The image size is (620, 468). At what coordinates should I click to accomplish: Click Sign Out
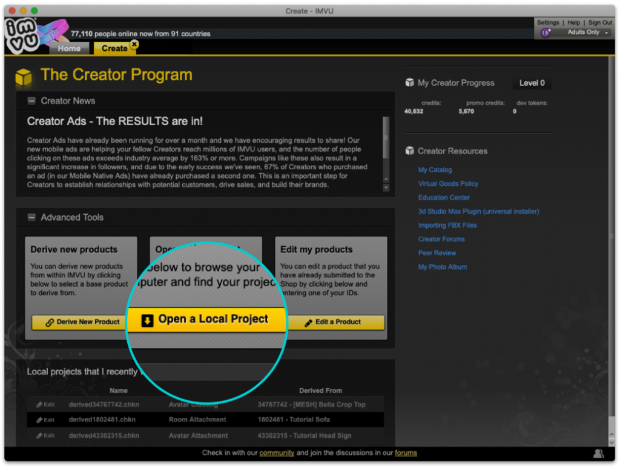click(x=600, y=22)
